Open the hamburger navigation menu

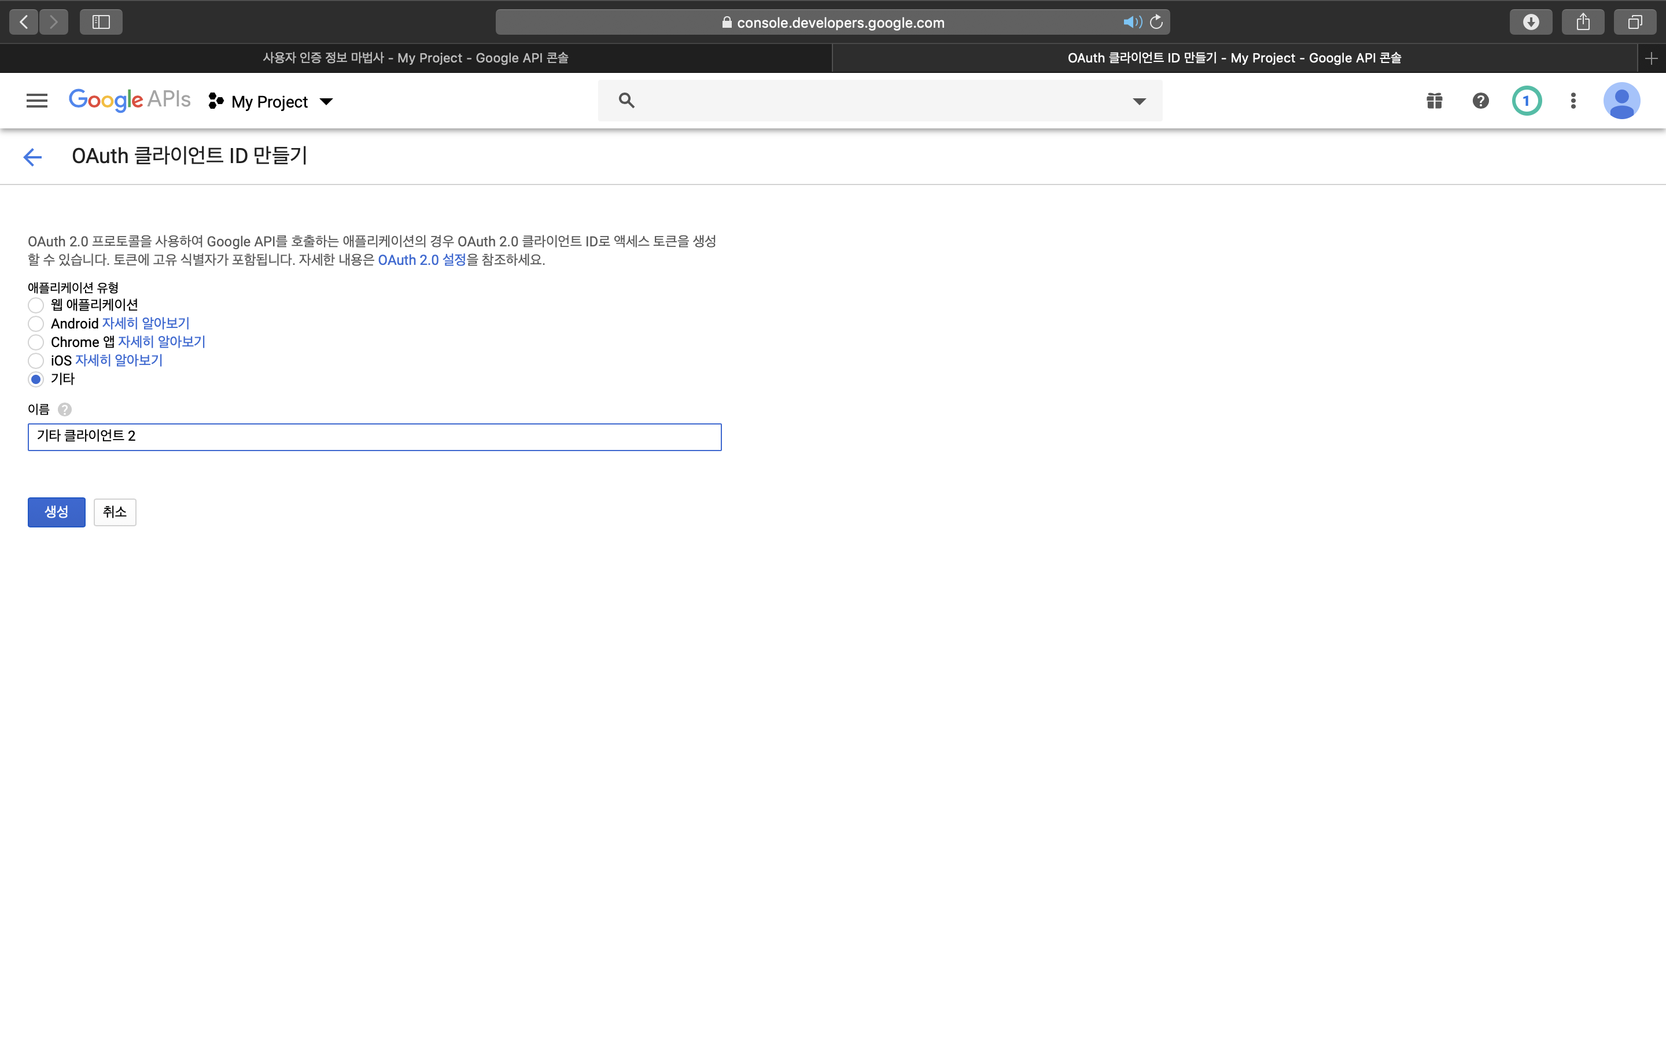click(36, 101)
